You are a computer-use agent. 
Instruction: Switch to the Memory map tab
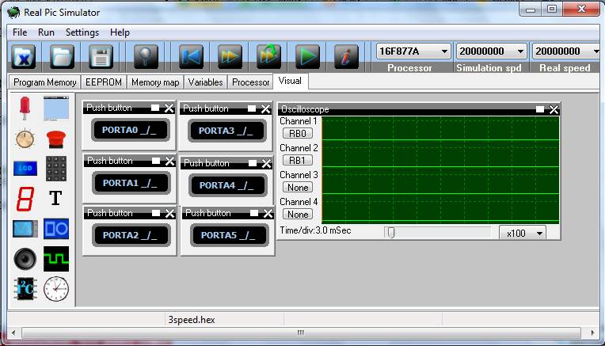(x=155, y=82)
